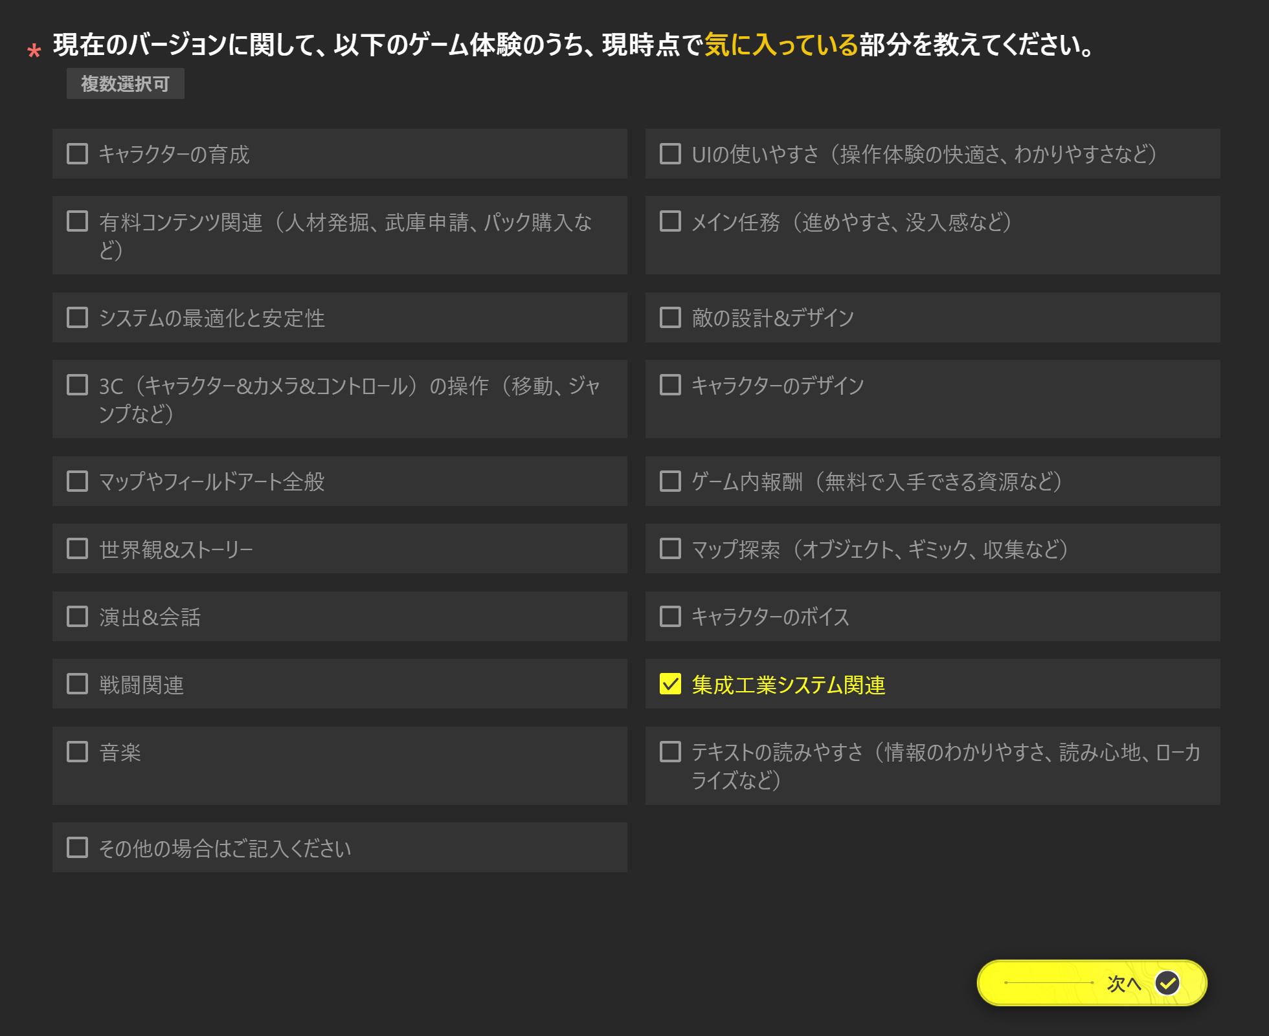Check the UIの使いやすさ option
The image size is (1269, 1036).
670,154
